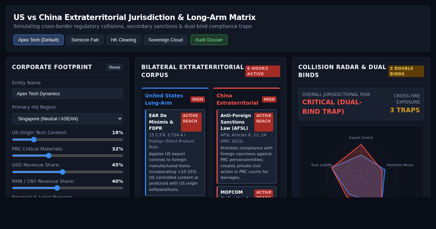Click the HIGH badge for United States Long-Arm

198,99
